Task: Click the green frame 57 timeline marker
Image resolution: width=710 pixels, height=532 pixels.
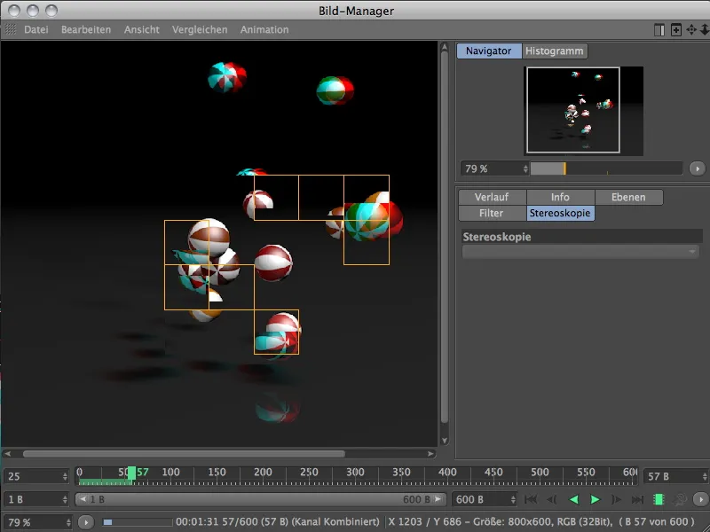Action: [x=131, y=473]
